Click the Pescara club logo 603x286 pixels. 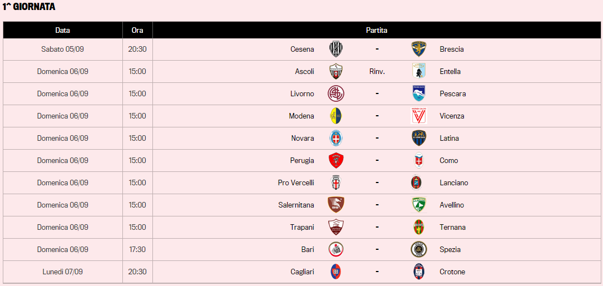click(418, 93)
